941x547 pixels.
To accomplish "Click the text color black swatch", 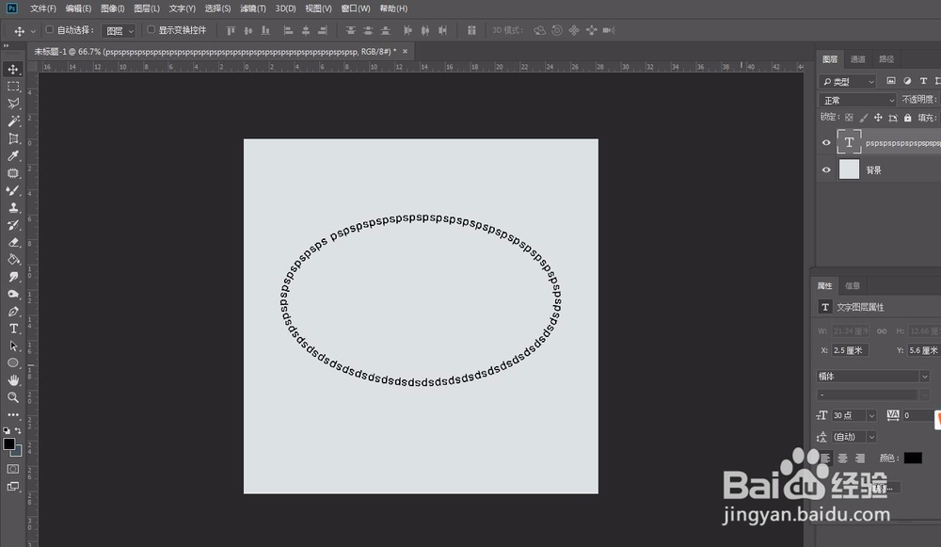I will (913, 459).
